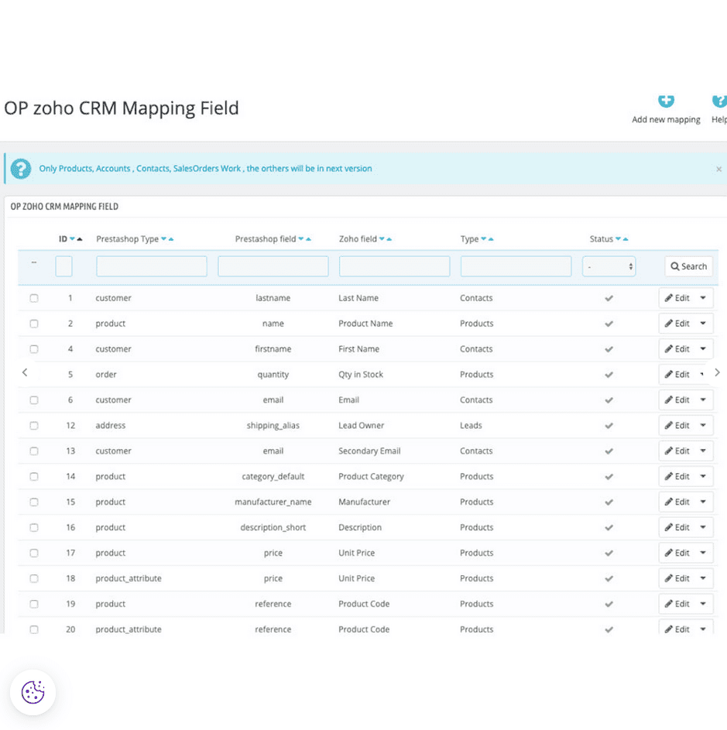
Task: Sort Prestashop field column descending
Action: (301, 239)
